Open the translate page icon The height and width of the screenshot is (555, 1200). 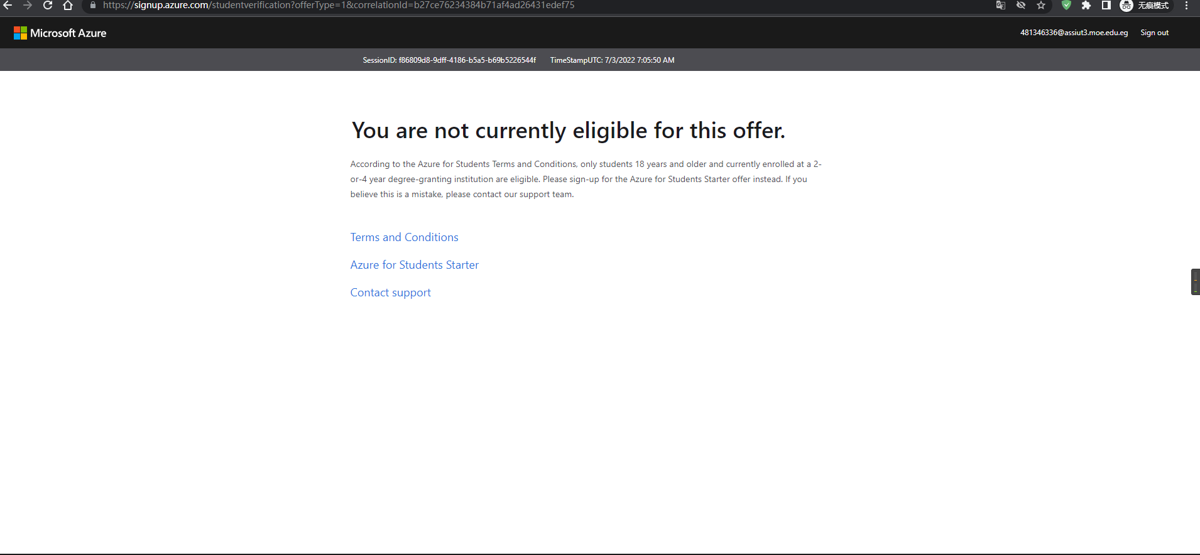[1001, 5]
